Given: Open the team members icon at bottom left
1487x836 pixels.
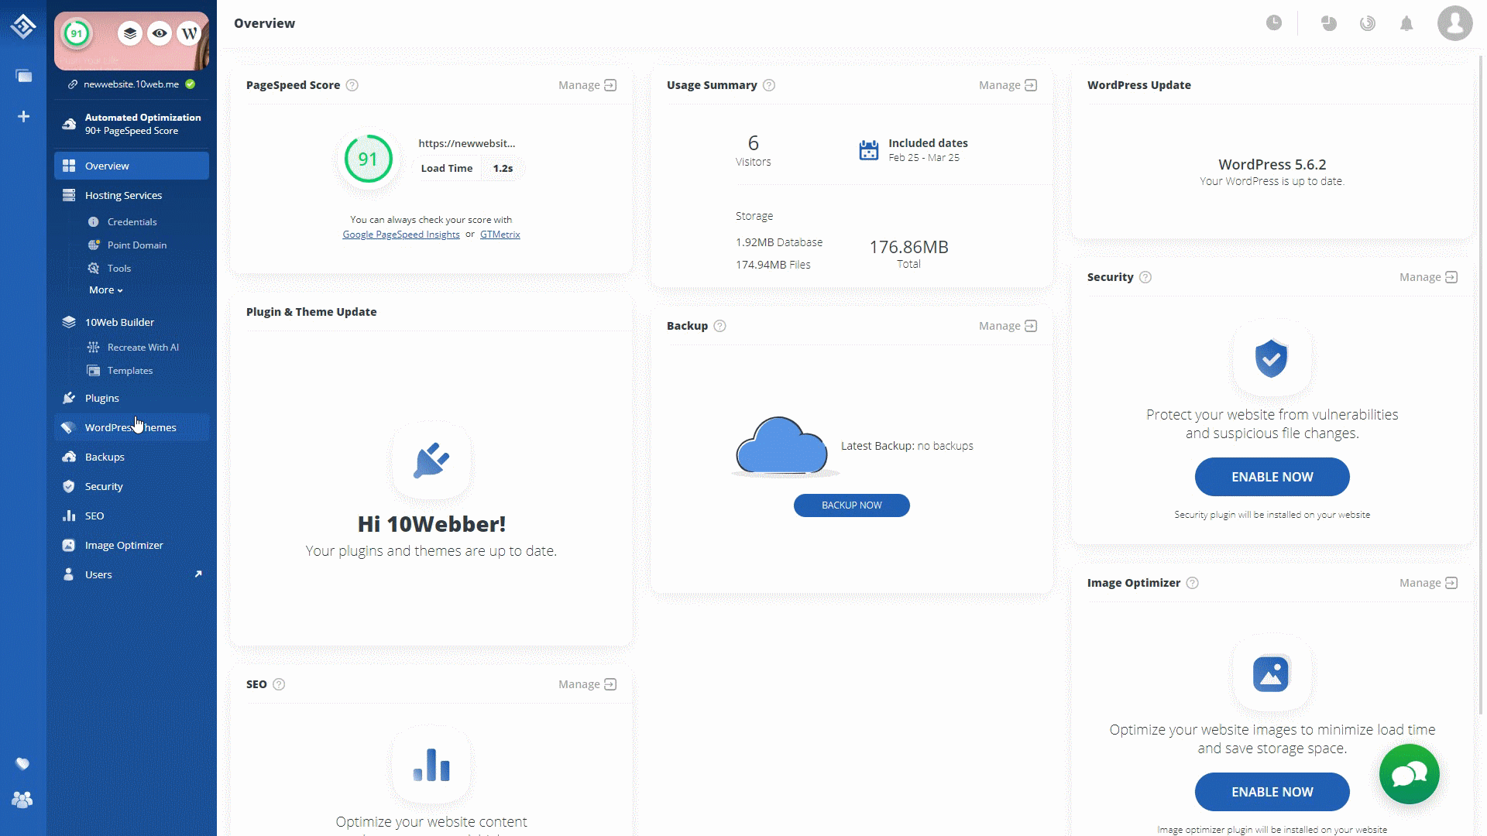Looking at the screenshot, I should 23,800.
